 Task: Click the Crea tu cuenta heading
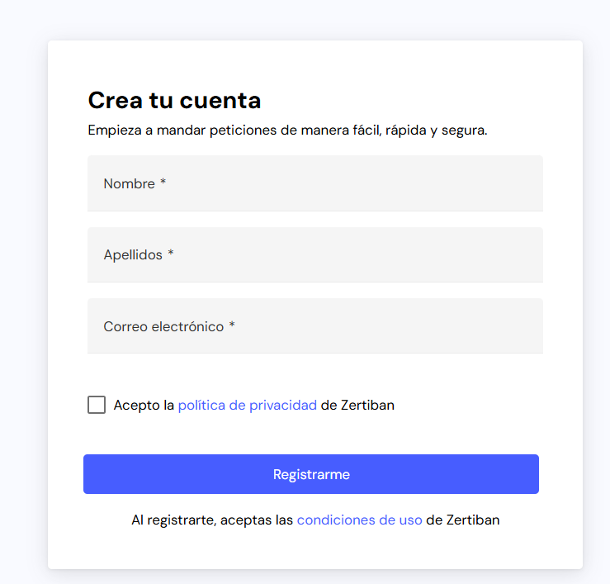point(174,100)
